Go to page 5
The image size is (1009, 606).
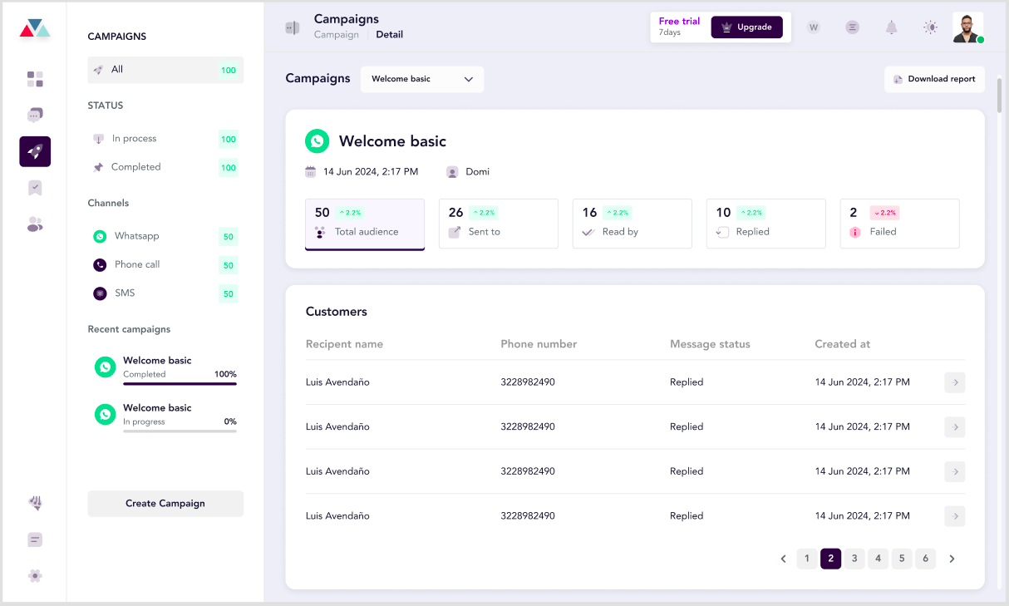[x=903, y=559]
